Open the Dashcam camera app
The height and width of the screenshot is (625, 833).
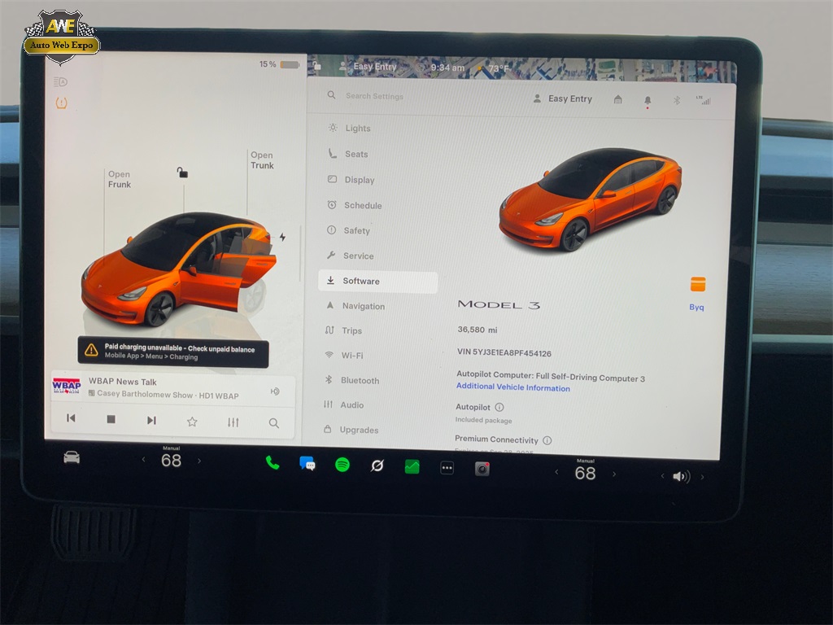coord(482,469)
